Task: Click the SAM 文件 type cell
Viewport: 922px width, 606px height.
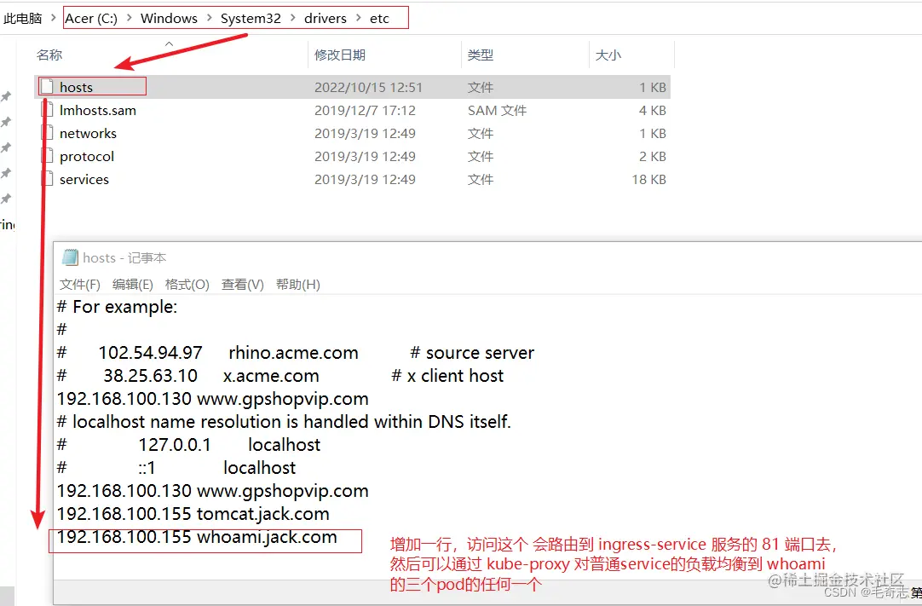Action: tap(497, 110)
